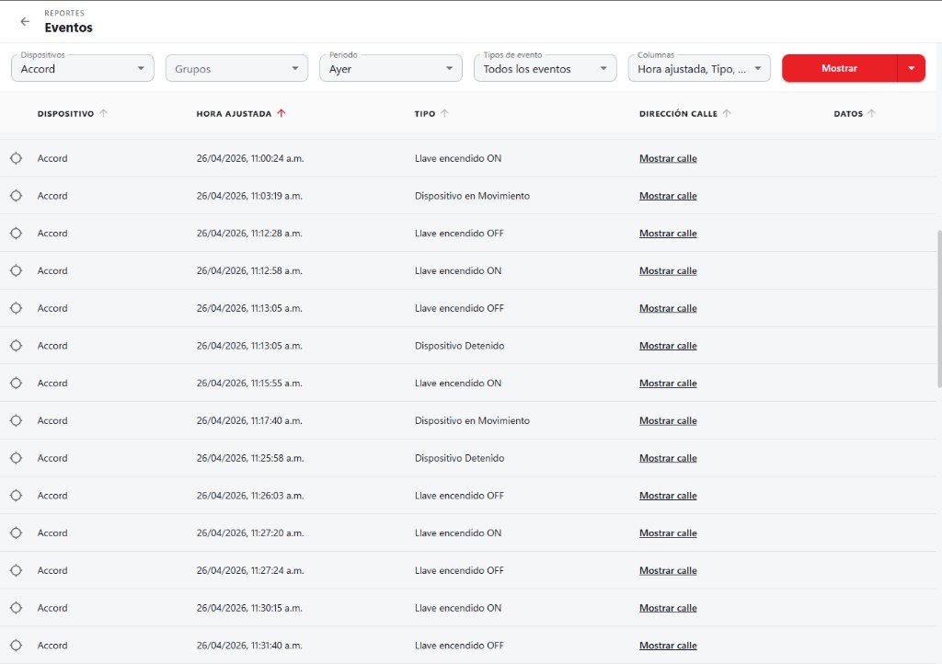Click locate icon for 11:27:24 a.m. row
Screen dimensions: 942x664
click(x=17, y=570)
